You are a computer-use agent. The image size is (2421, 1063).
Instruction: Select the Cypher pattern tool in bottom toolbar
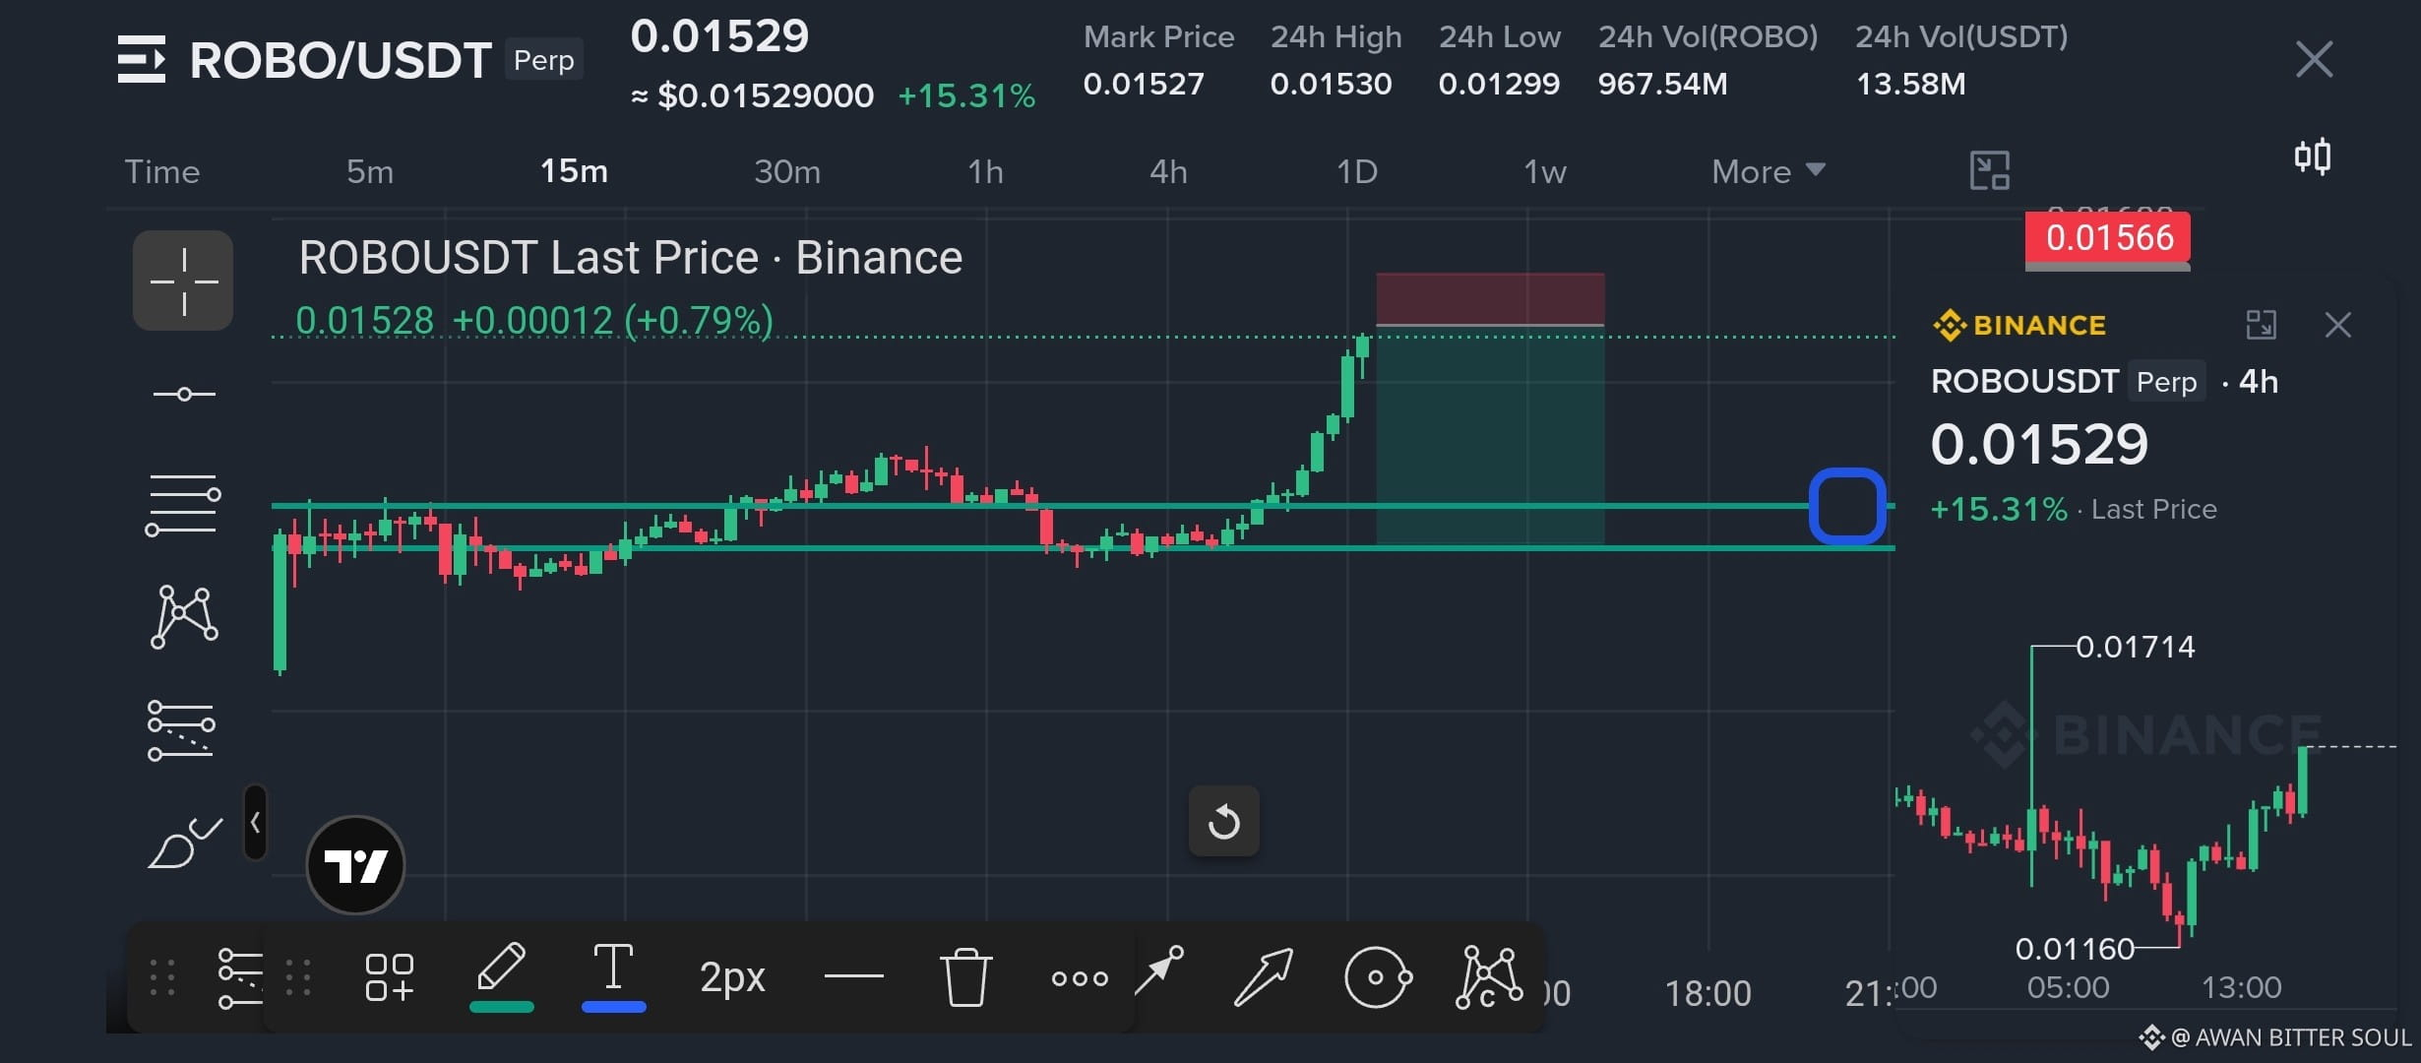[1489, 977]
